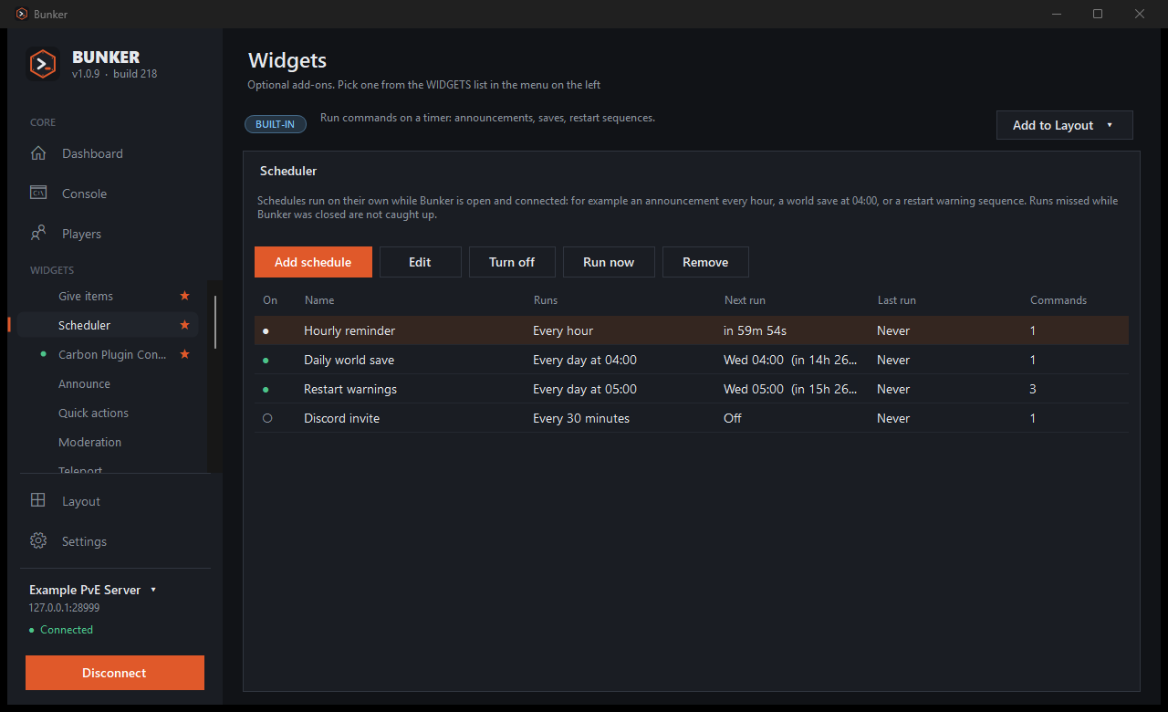Click the Layout grid icon
This screenshot has height=712, width=1168.
pos(38,500)
